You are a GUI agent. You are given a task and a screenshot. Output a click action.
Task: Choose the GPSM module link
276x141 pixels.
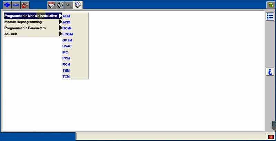(x=67, y=40)
